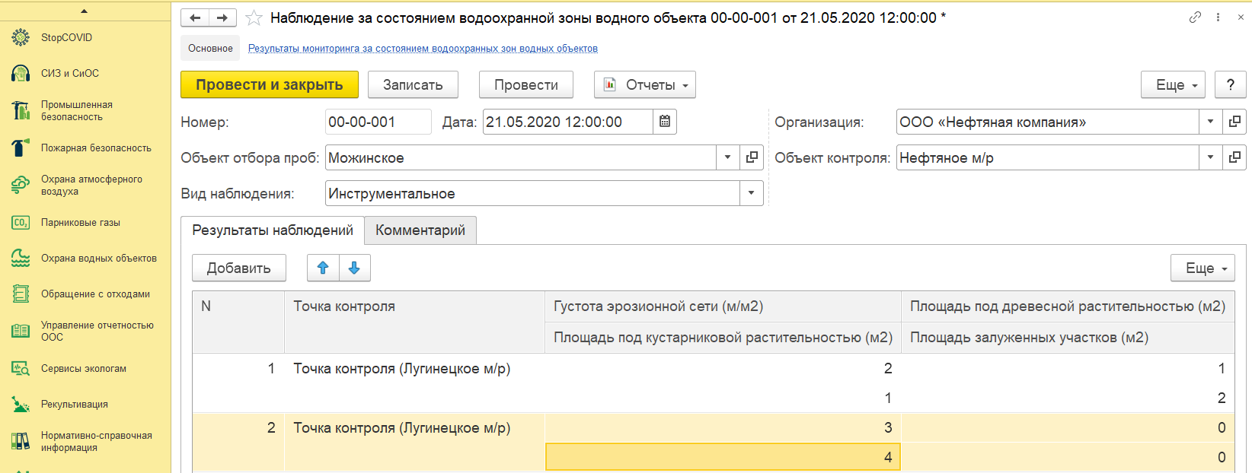The width and height of the screenshot is (1252, 473).
Task: Select highlighted cell with value 4
Action: pyautogui.click(x=723, y=457)
